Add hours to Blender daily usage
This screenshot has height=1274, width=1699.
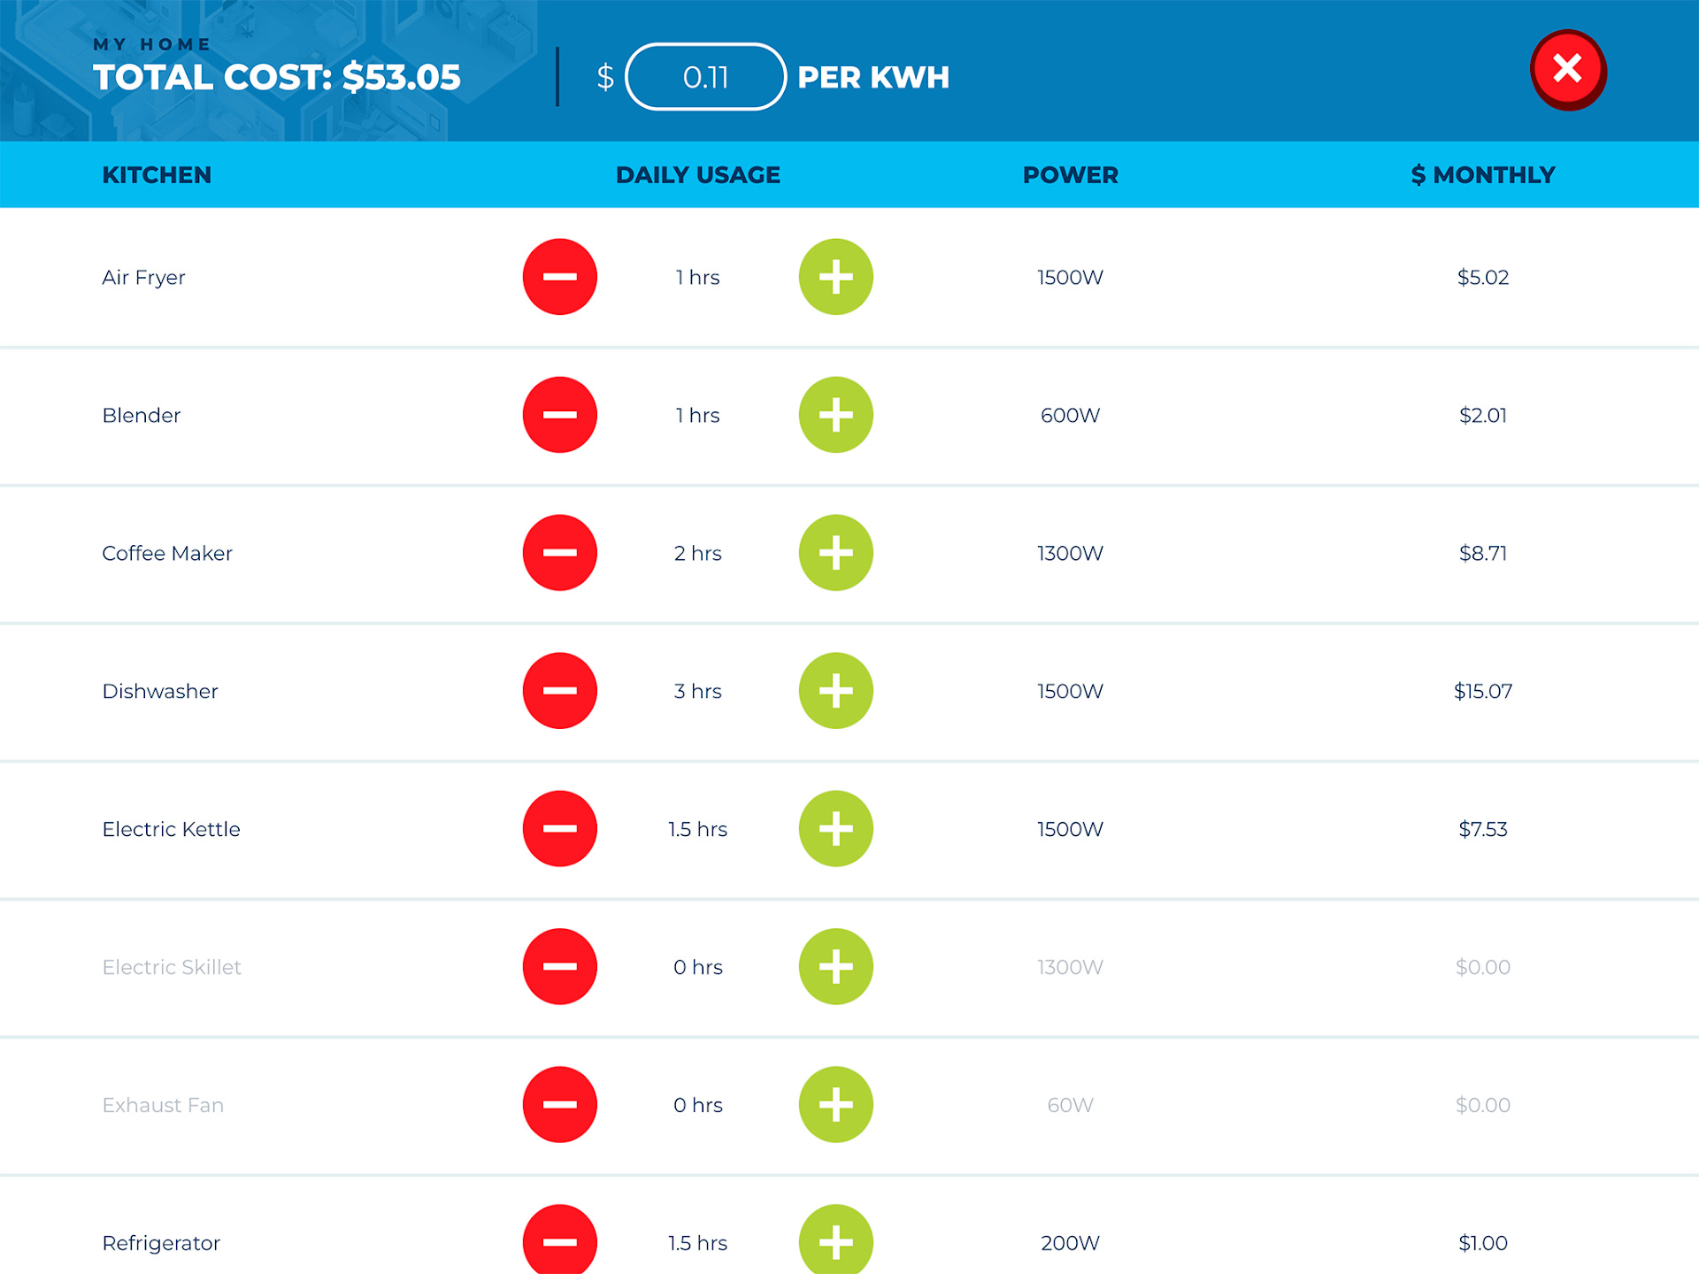tap(835, 415)
